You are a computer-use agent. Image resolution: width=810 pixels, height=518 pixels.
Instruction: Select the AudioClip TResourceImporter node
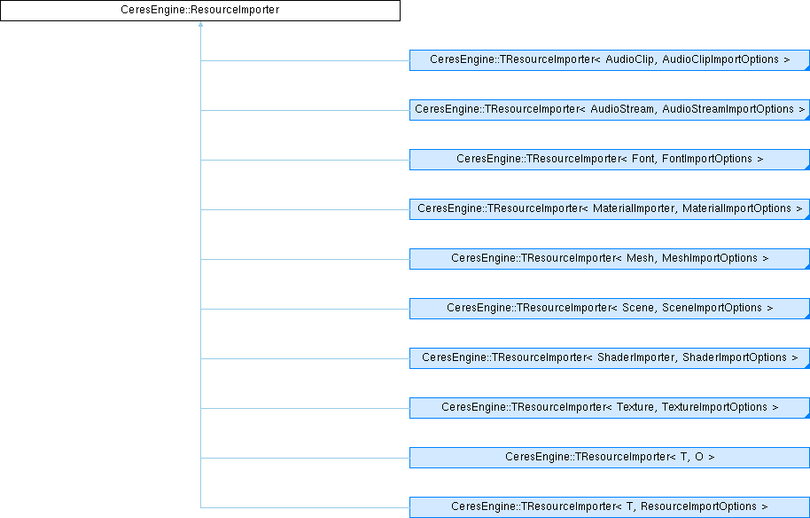[609, 59]
